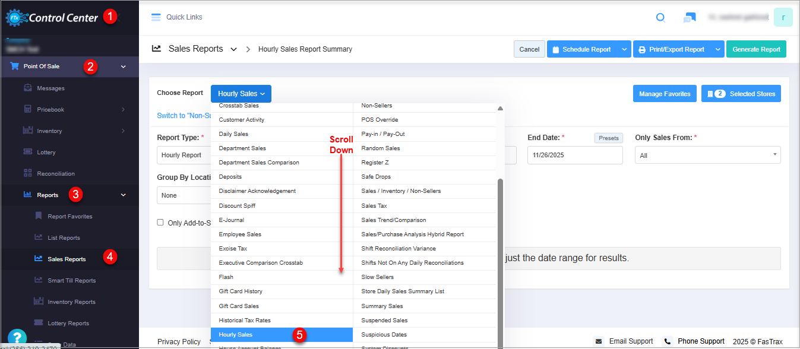The image size is (800, 349).
Task: Select Lottery in the sidebar
Action: [46, 153]
